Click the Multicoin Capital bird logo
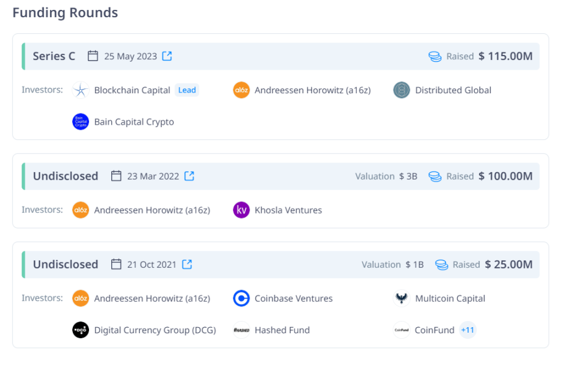 tap(402, 298)
